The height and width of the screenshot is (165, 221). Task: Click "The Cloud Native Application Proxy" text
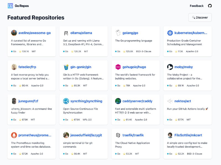pyautogui.click(x=132, y=145)
